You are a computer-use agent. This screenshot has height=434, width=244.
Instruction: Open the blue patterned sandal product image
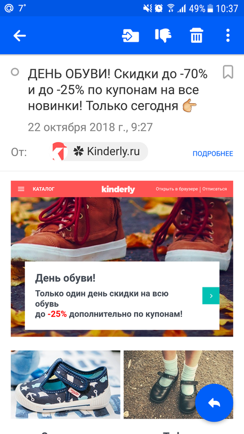65,384
